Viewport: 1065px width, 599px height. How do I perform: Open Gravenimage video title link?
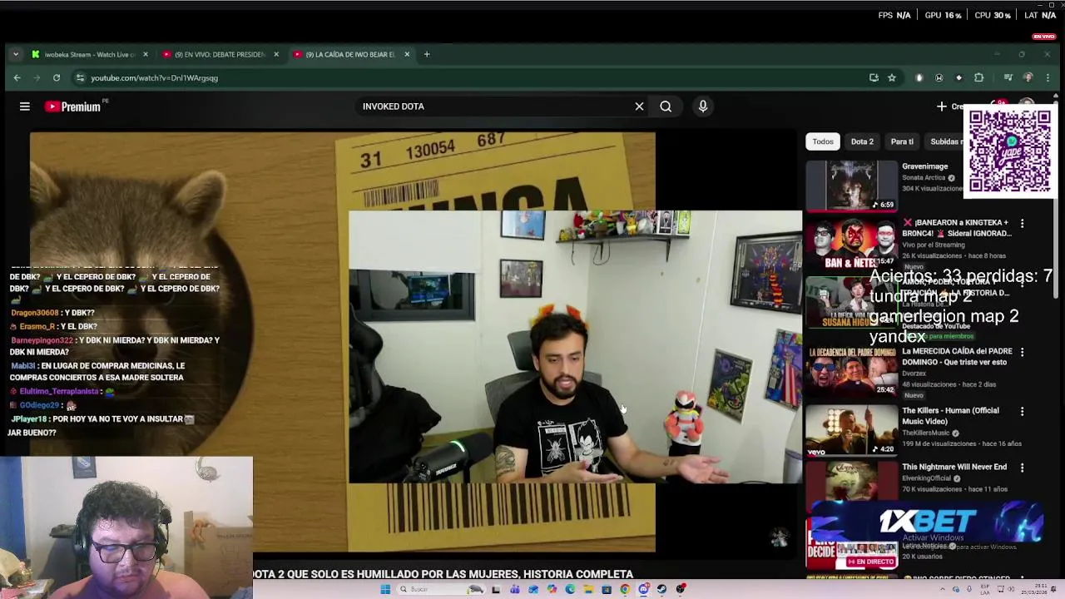[x=925, y=166]
